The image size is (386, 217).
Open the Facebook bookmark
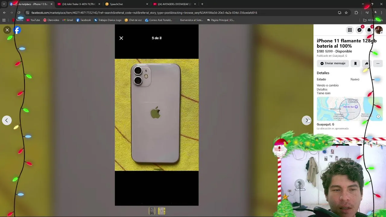tap(84, 20)
